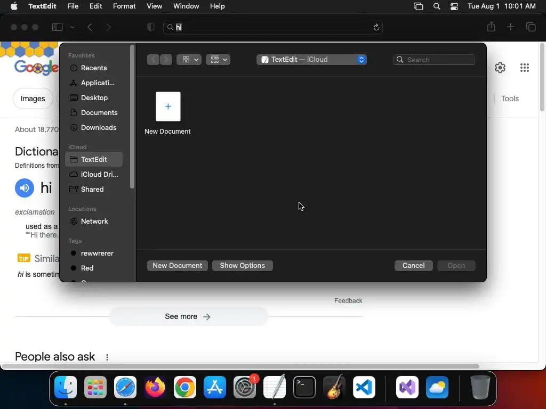Go back in Safari
The image size is (546, 409).
(90, 27)
